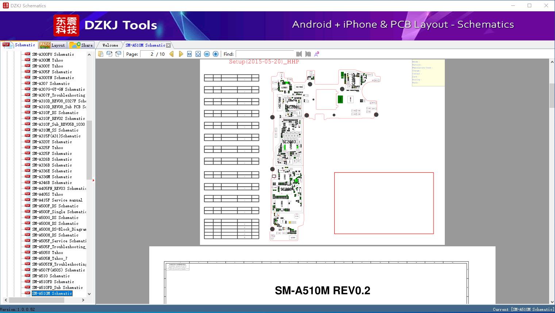Open SM-A336E Schematic
Image resolution: width=555 pixels, height=313 pixels.
[x=52, y=171]
